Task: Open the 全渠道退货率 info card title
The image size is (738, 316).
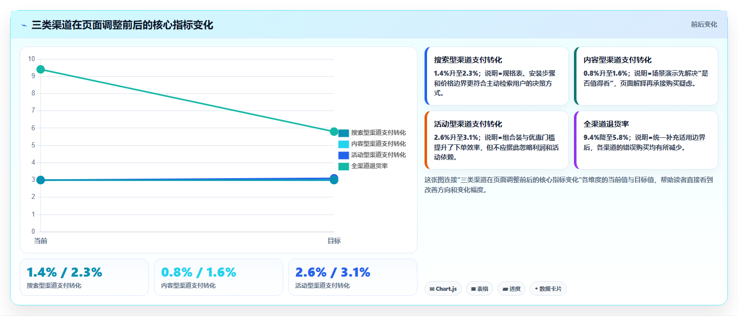Action: click(606, 124)
